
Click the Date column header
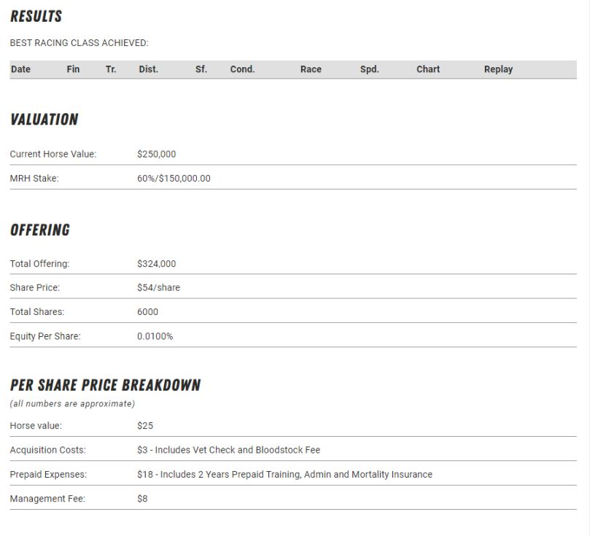20,69
